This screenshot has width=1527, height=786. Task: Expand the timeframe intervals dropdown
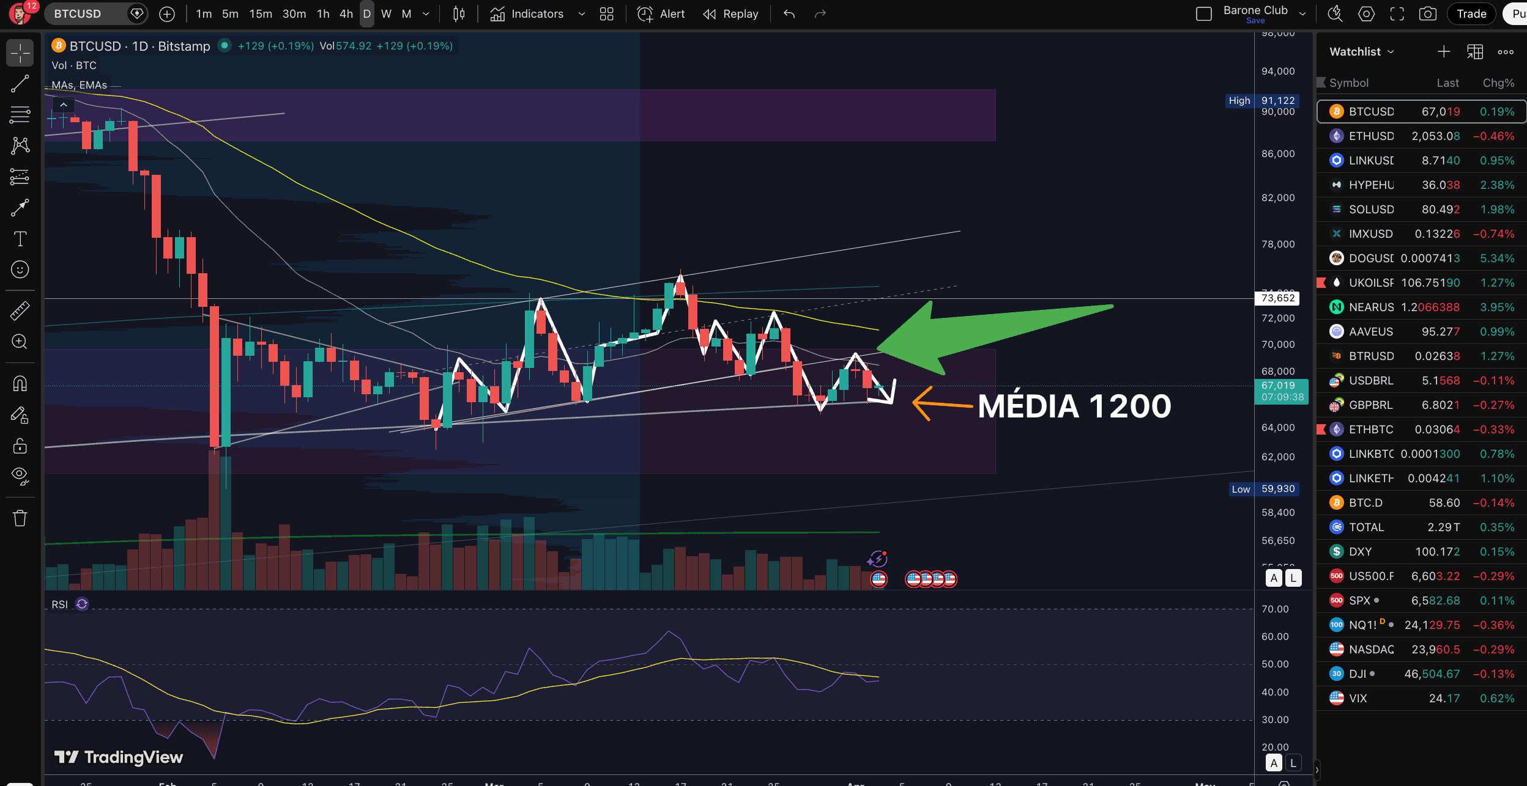coord(426,13)
